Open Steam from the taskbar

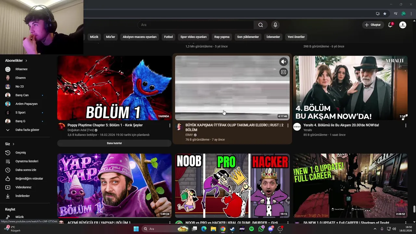(232, 229)
